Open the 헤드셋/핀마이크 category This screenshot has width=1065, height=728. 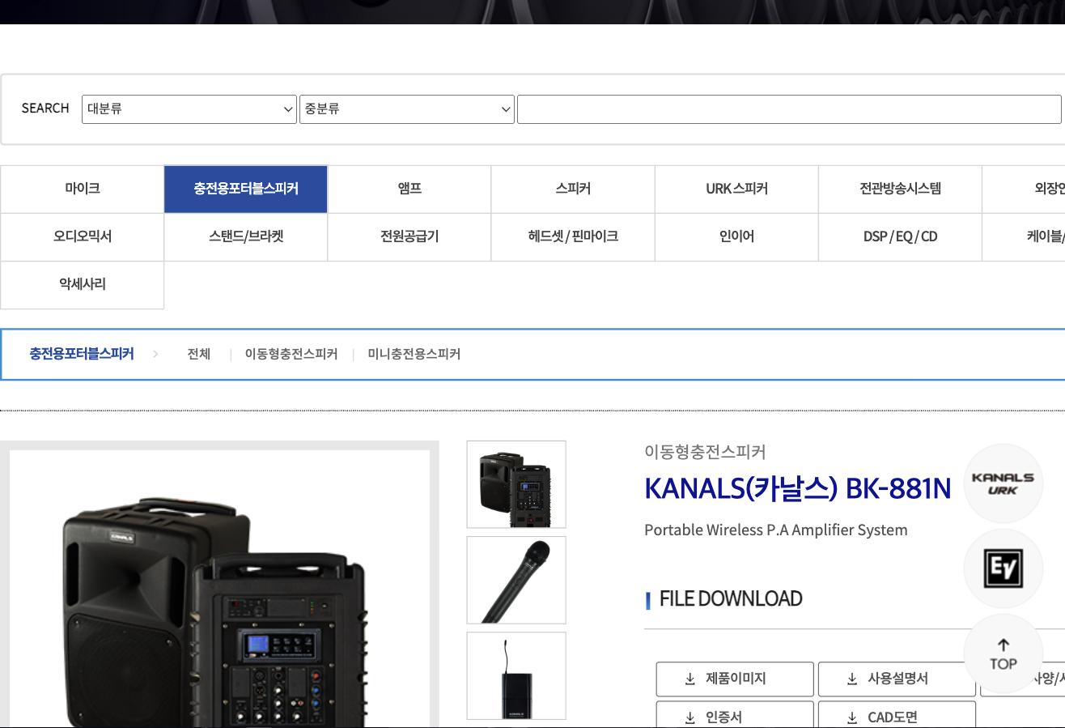(573, 237)
